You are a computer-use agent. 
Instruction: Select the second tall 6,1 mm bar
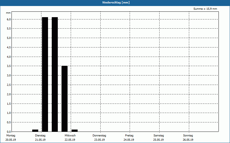(x=55, y=74)
